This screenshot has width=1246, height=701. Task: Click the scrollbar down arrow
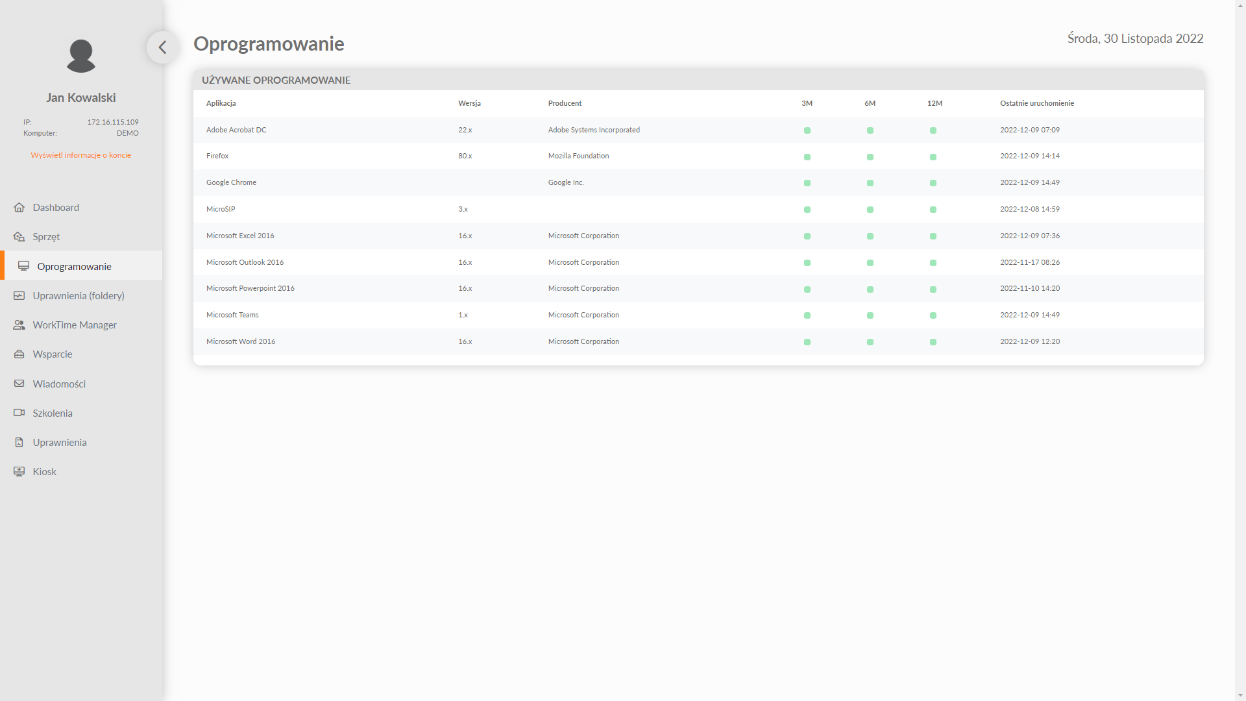click(x=1240, y=695)
